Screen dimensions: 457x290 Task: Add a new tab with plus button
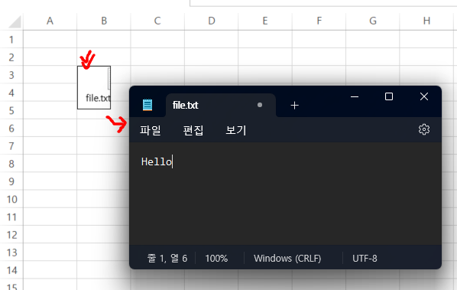[x=294, y=106]
